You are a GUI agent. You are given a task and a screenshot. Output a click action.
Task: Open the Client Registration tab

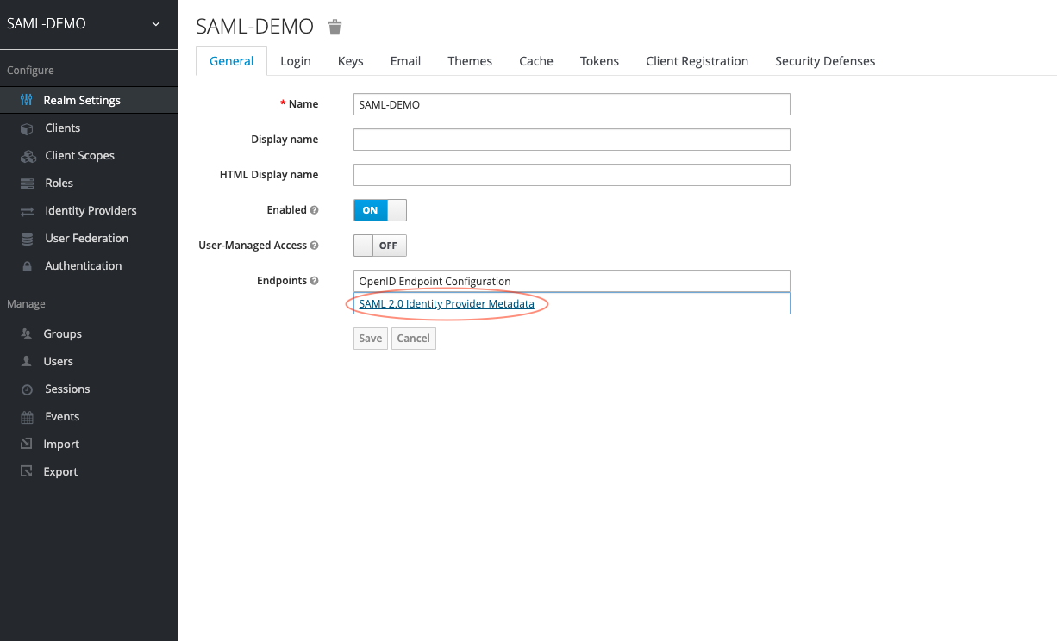pos(697,61)
